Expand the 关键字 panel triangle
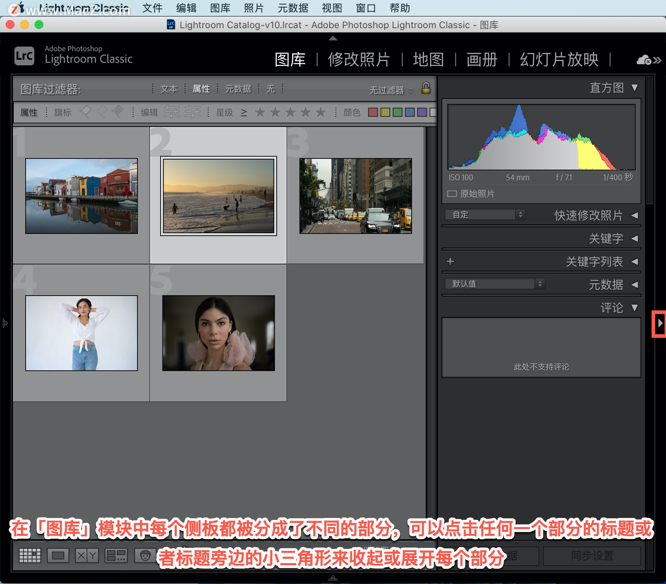 click(x=635, y=239)
